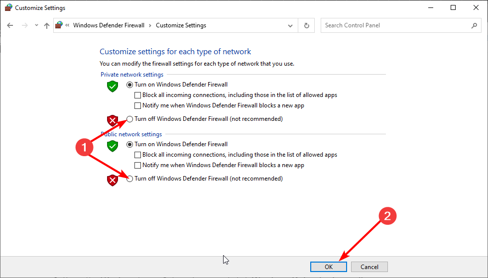Check Block all incoming connections under Public
The height and width of the screenshot is (278, 488).
tap(137, 155)
